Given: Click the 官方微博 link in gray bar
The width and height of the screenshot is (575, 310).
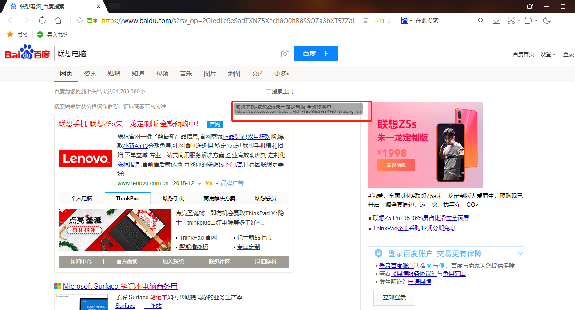Looking at the screenshot, I should pyautogui.click(x=127, y=262).
